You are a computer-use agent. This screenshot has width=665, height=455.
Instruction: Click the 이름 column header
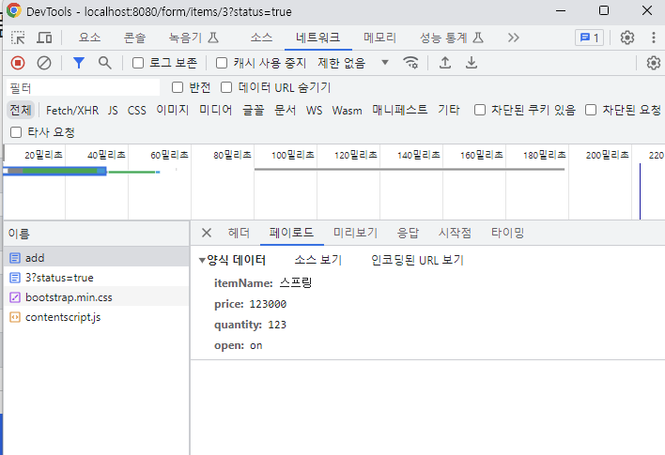click(97, 234)
